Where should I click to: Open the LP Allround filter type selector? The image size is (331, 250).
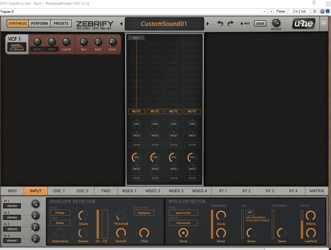17,47
